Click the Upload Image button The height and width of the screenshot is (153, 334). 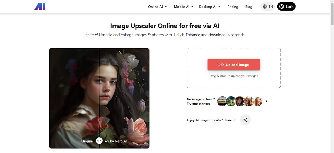pyautogui.click(x=234, y=65)
